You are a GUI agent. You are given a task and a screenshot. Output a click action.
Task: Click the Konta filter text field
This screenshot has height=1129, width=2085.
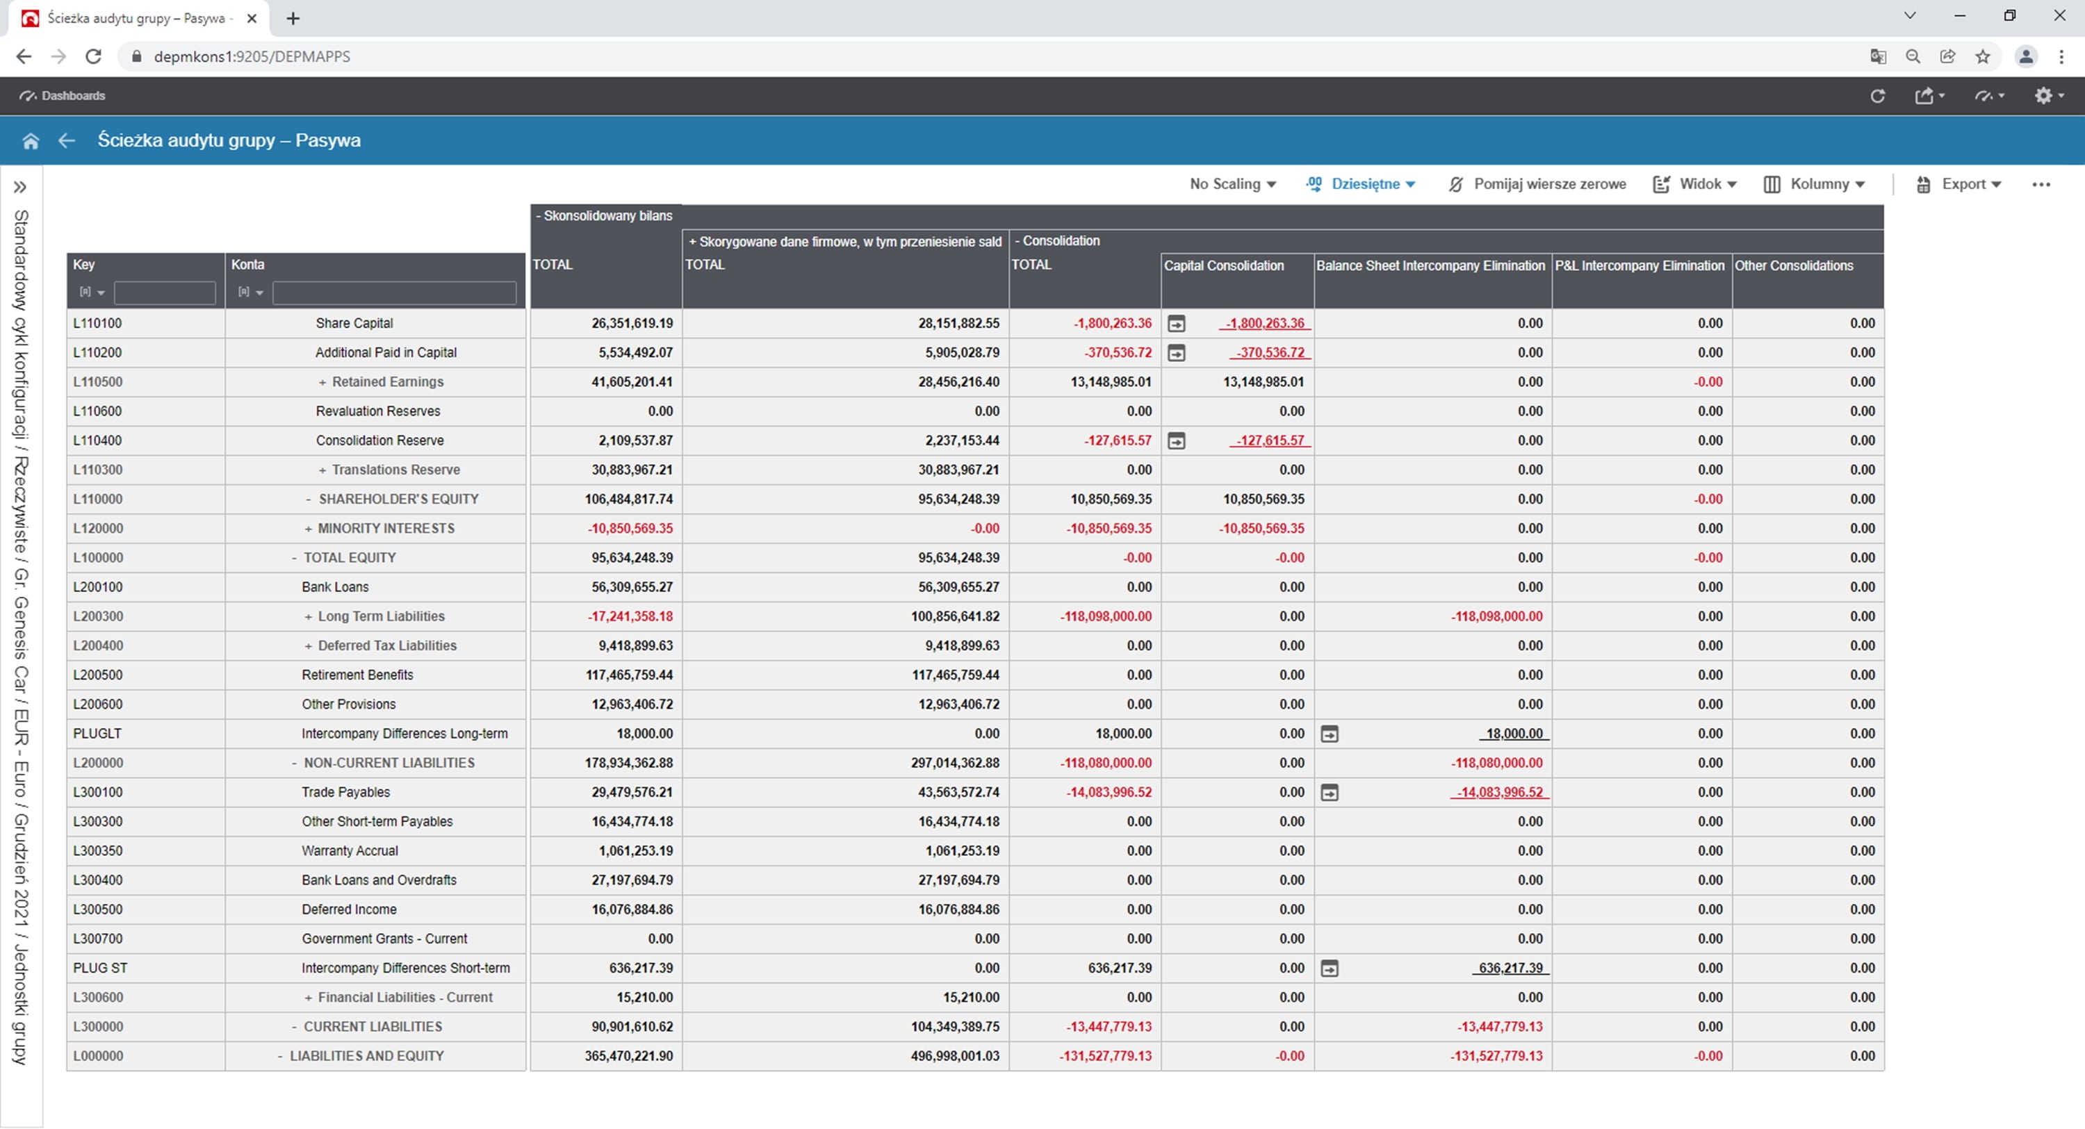394,293
